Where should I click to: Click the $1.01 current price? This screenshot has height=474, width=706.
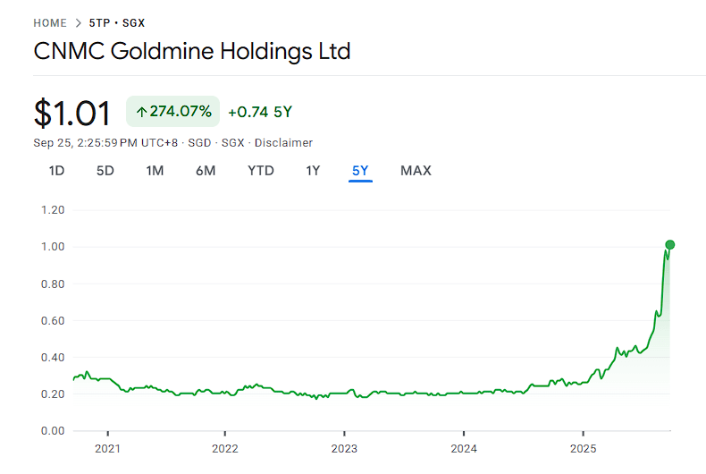point(72,113)
